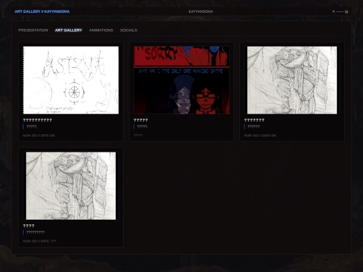Screen dimensions: 363x272
Task: Open the pencil drawing above the ???? title
Action: point(71,186)
